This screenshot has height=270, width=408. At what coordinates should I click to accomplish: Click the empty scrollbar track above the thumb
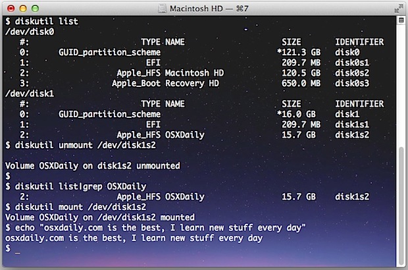[x=401, y=85]
